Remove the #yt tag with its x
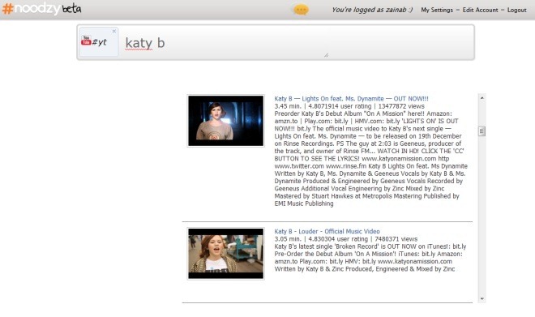Screen dimensions: 535x317 click(114, 31)
